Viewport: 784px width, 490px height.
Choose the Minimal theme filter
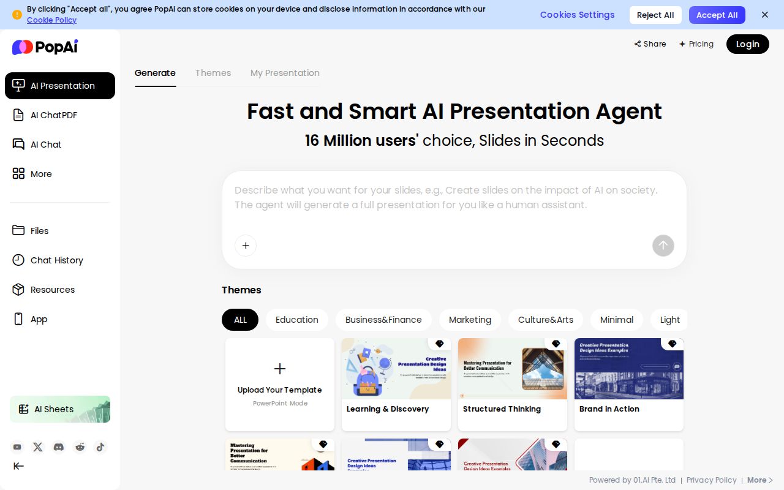(x=616, y=320)
